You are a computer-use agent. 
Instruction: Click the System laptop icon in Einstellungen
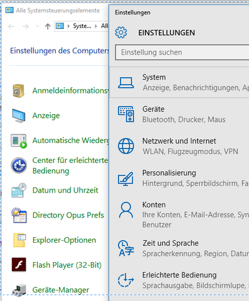pyautogui.click(x=126, y=83)
